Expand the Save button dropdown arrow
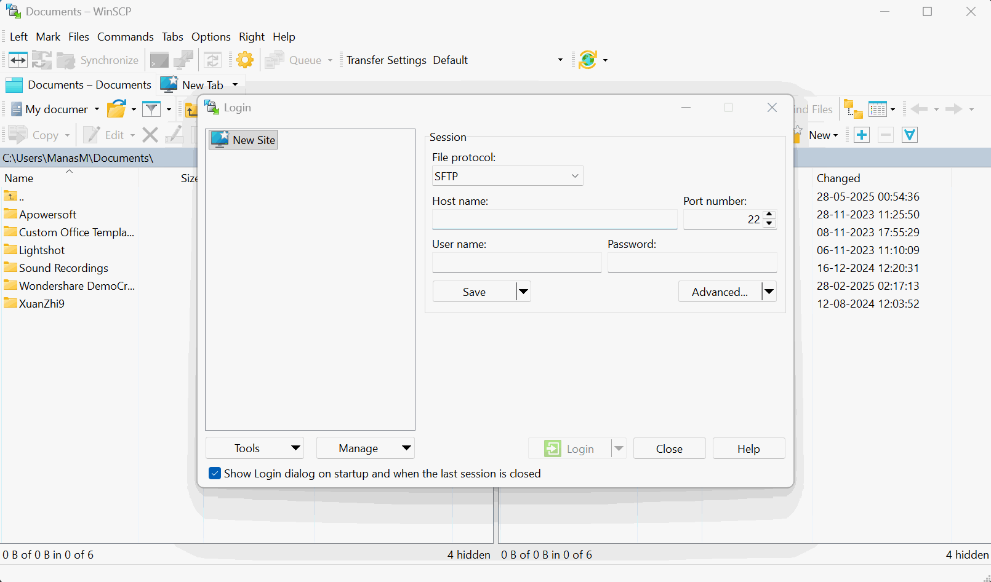Screen dimensions: 991x582 coord(523,292)
